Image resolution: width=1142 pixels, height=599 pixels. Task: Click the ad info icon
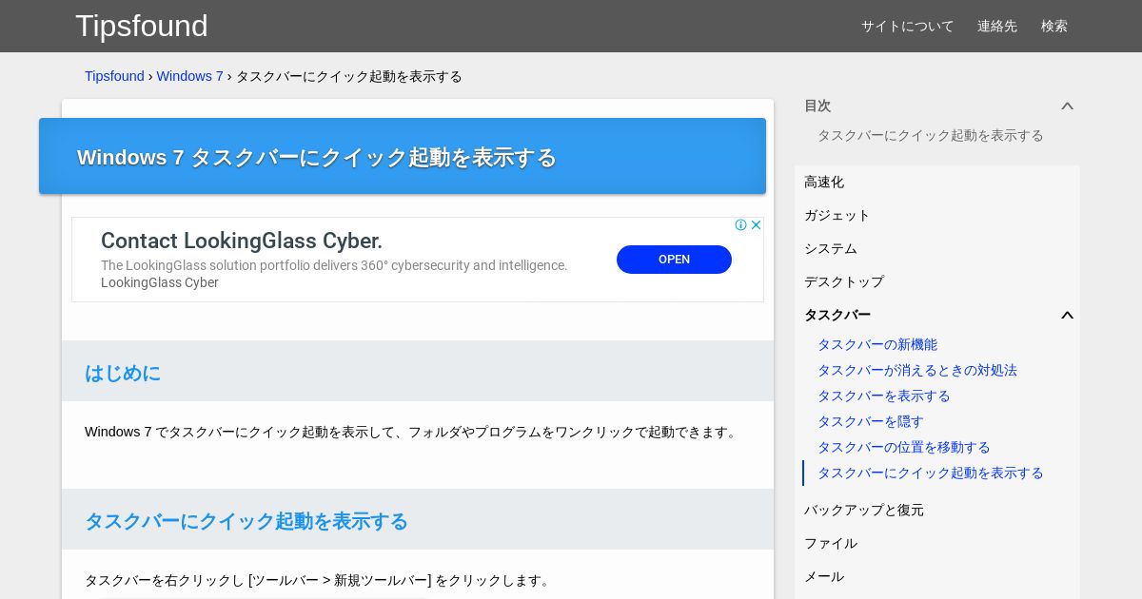(740, 225)
